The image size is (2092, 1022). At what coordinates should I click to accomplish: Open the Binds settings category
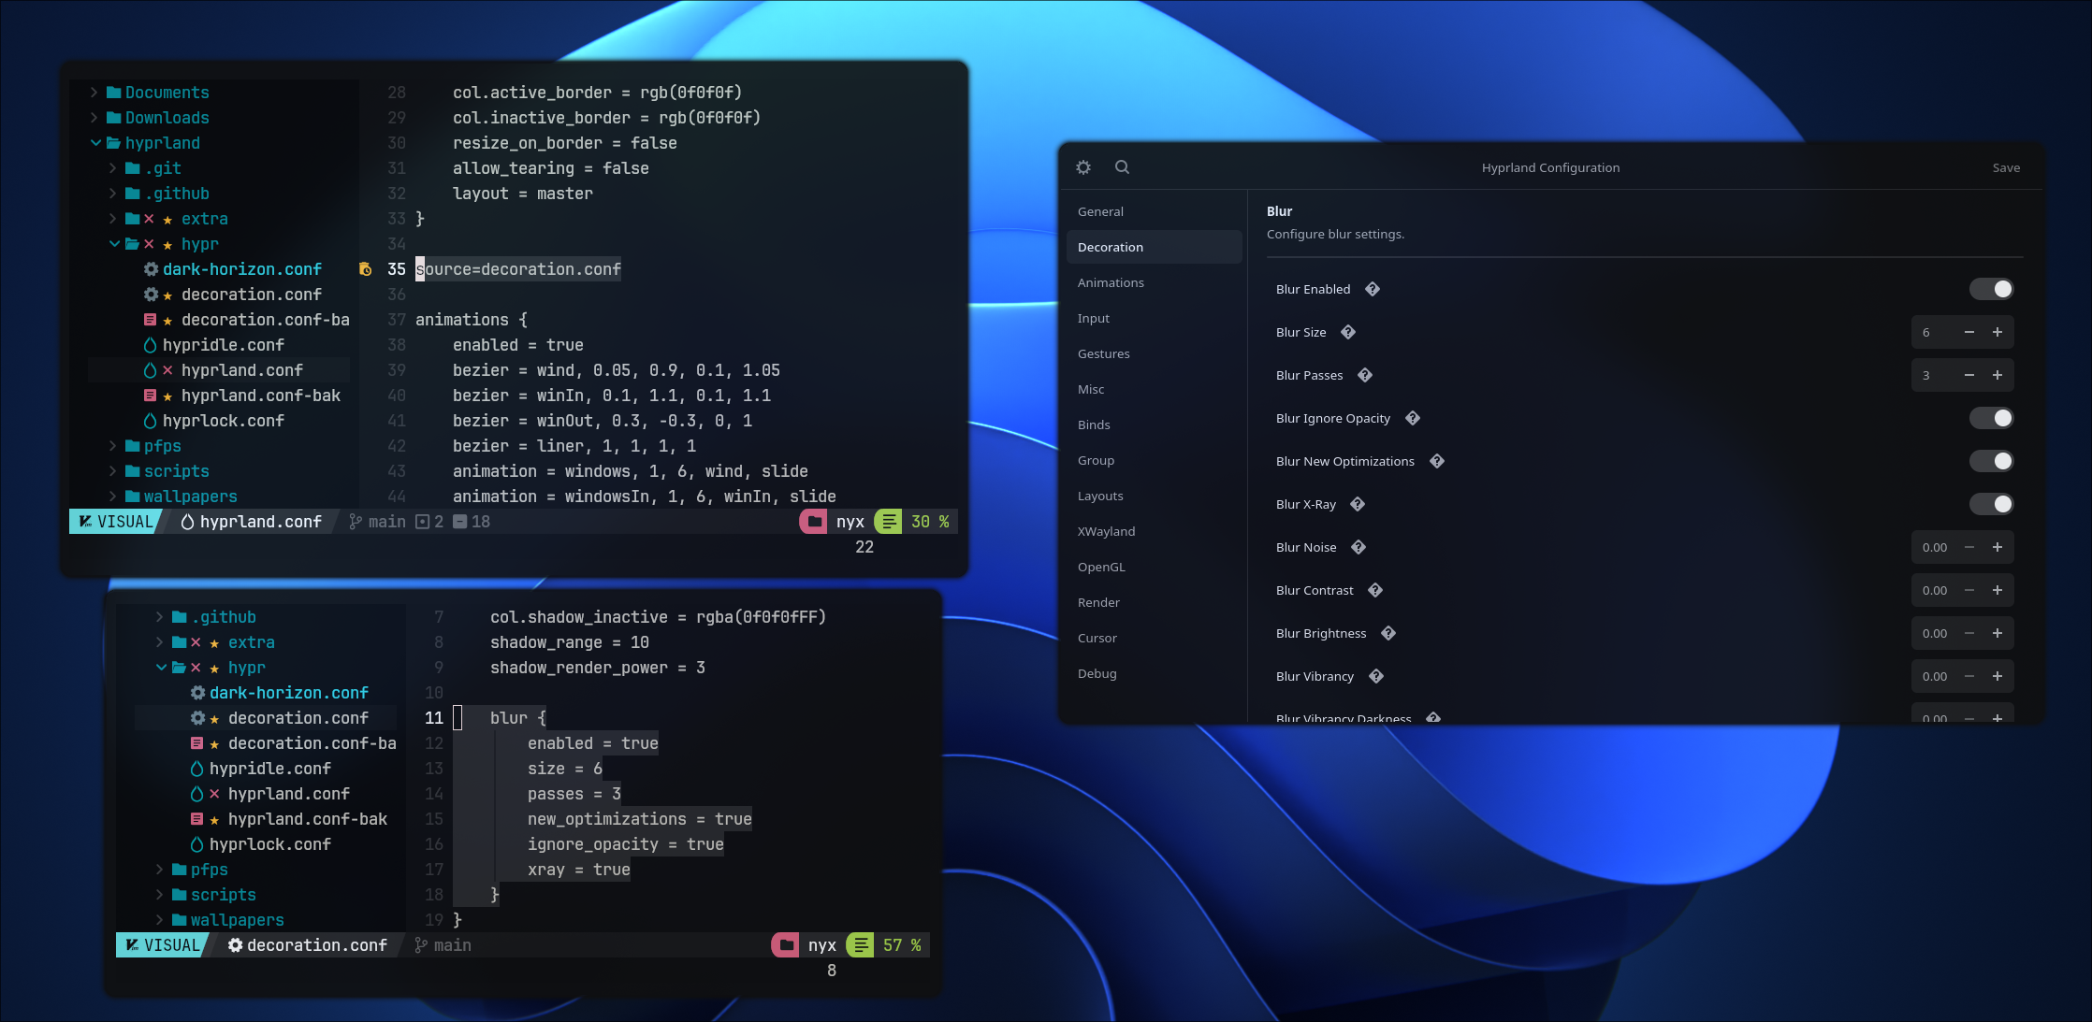(x=1094, y=425)
